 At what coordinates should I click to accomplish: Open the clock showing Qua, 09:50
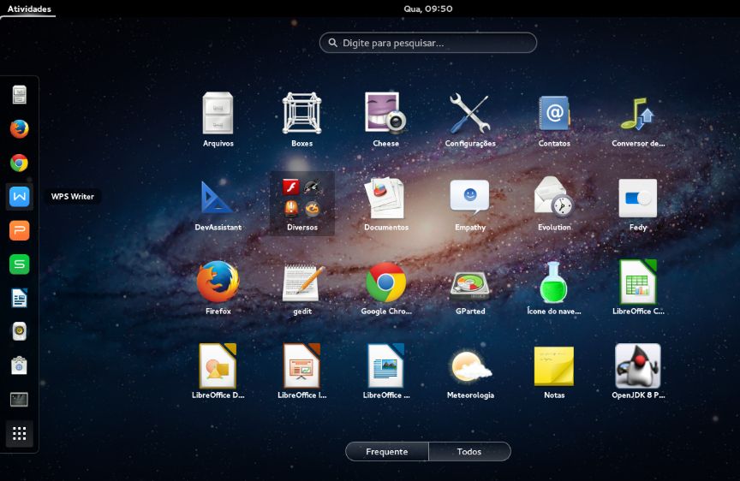pos(428,9)
